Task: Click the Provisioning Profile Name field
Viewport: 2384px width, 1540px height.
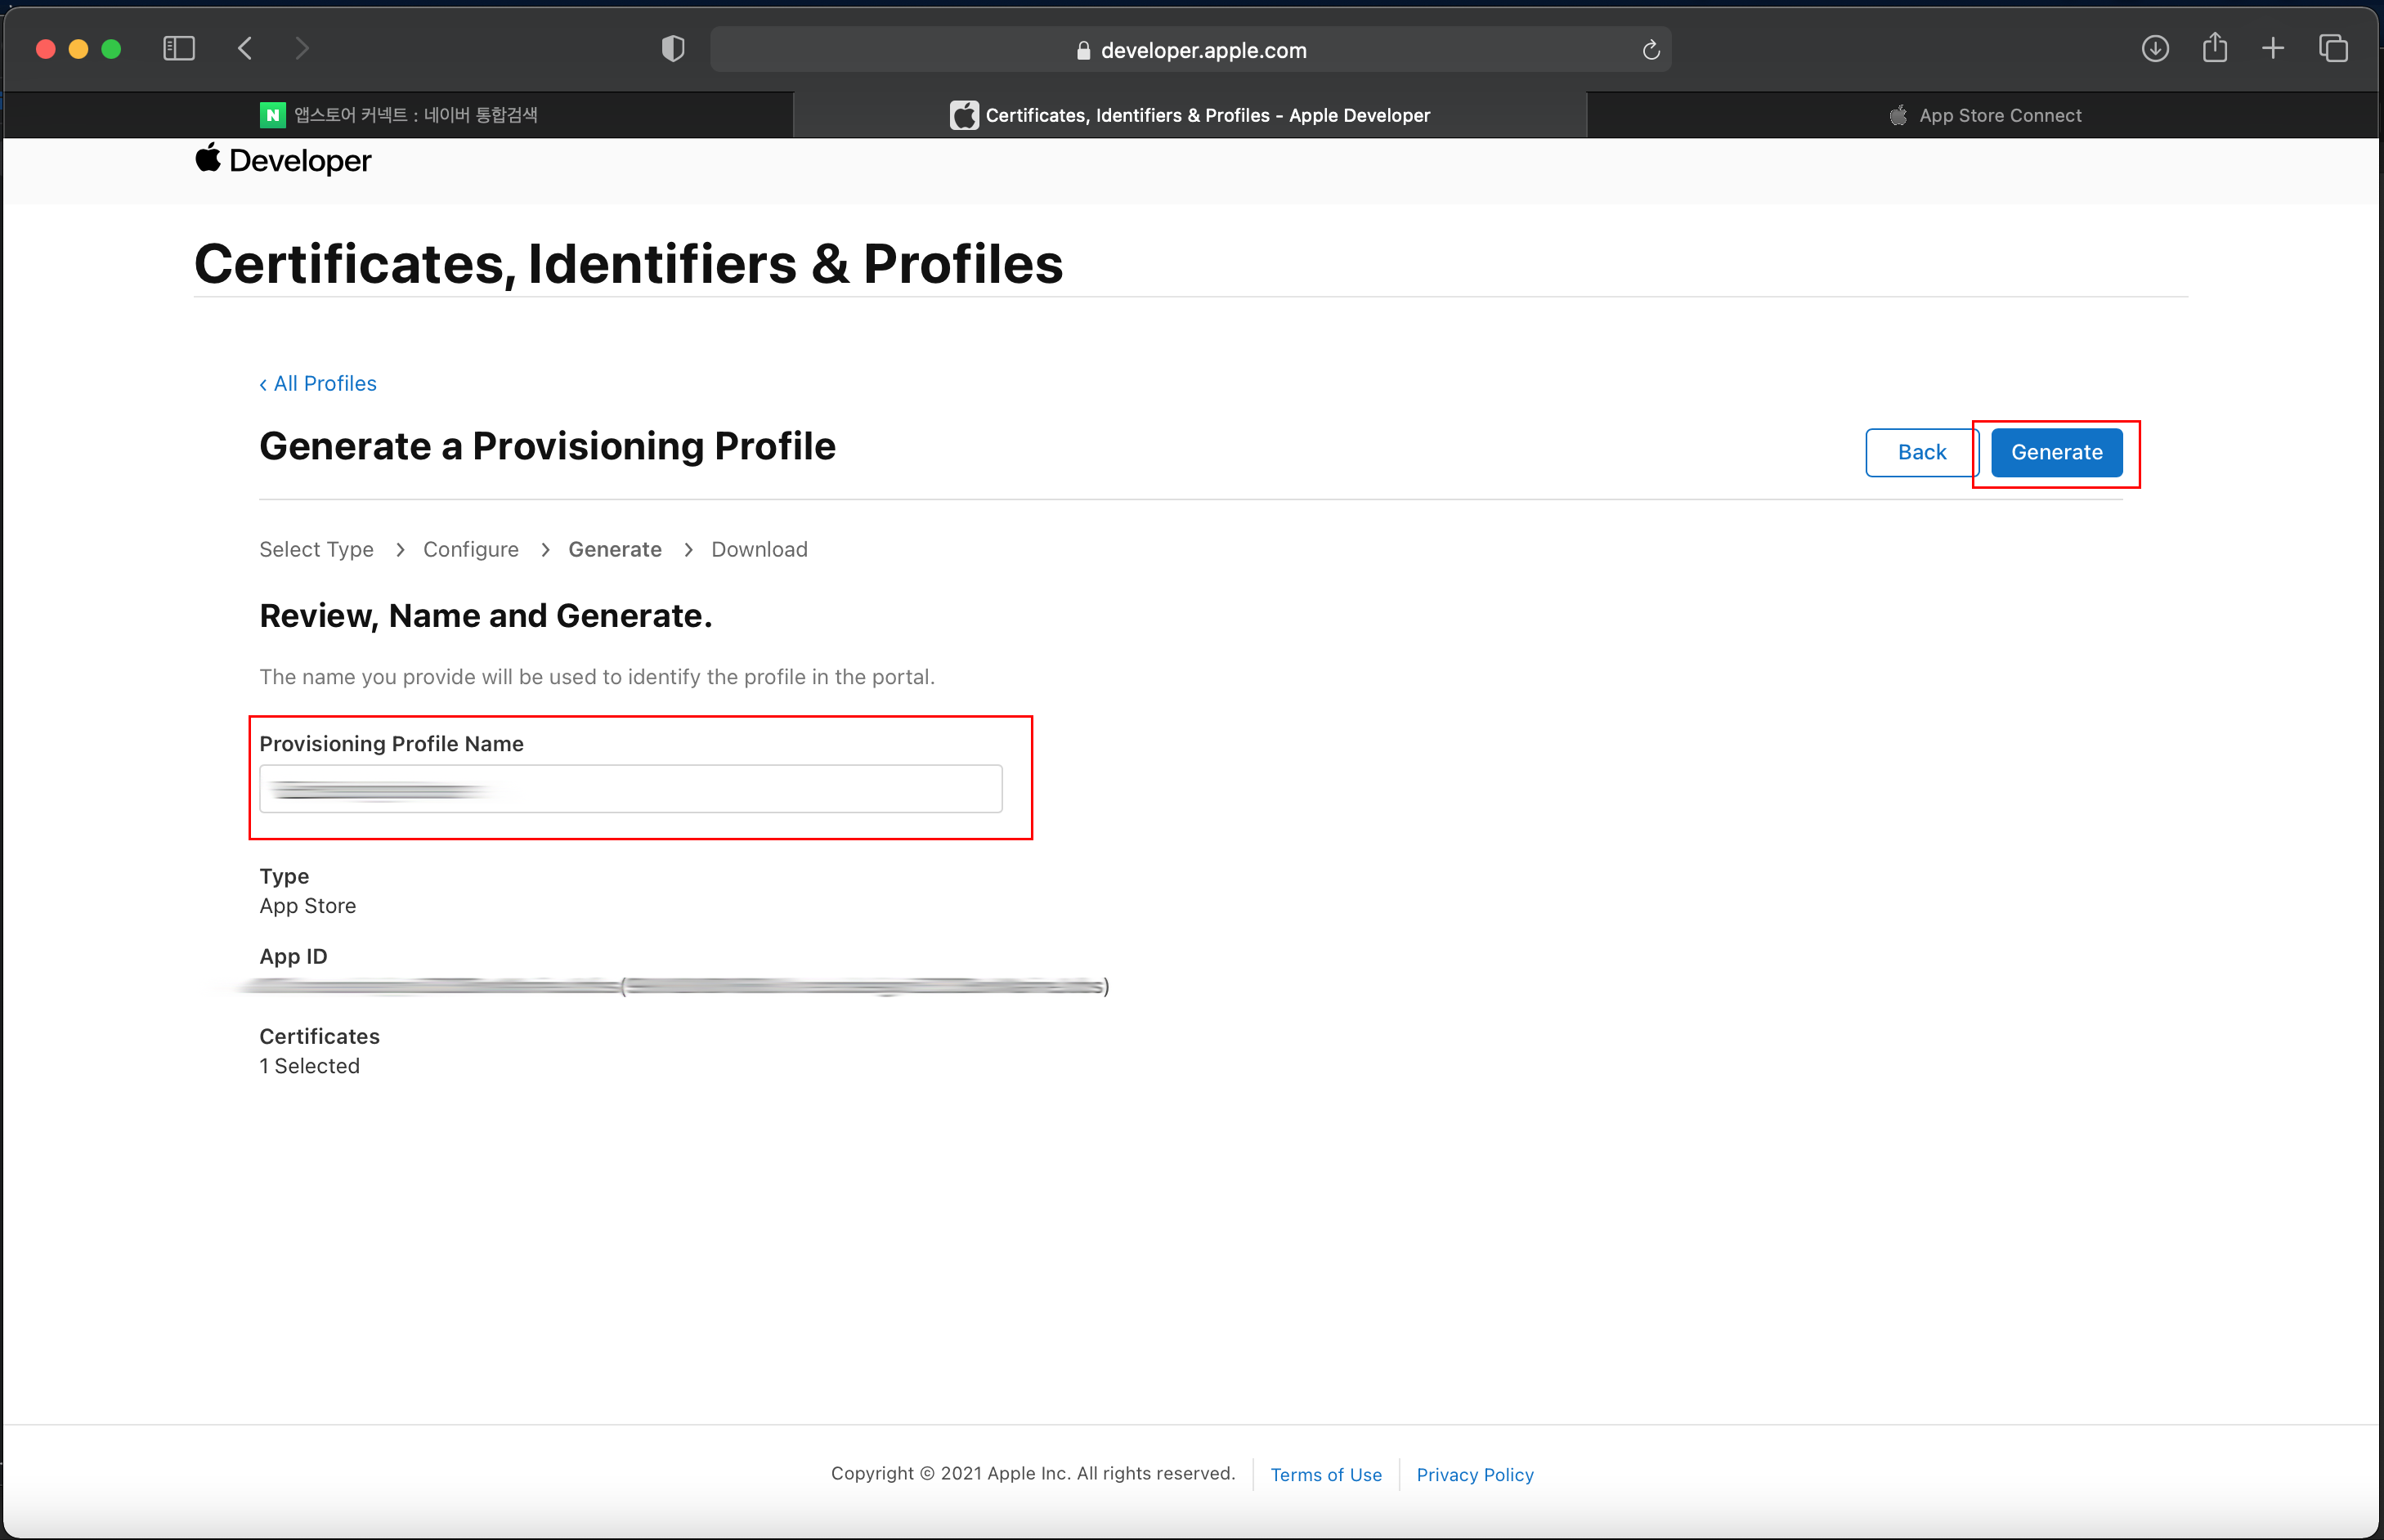Action: [x=631, y=789]
